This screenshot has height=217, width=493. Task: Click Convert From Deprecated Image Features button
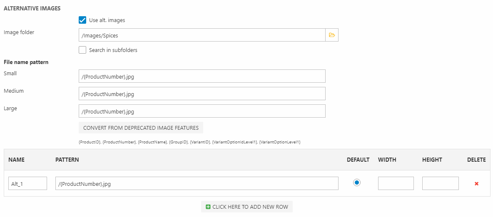[x=141, y=128]
